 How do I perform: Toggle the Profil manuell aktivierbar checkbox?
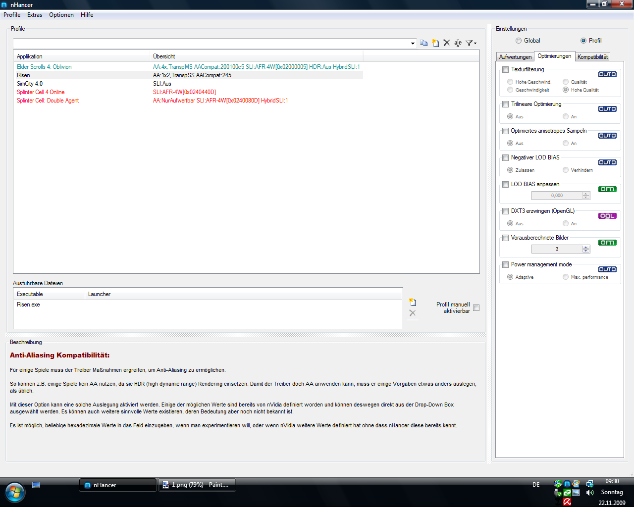coord(476,308)
